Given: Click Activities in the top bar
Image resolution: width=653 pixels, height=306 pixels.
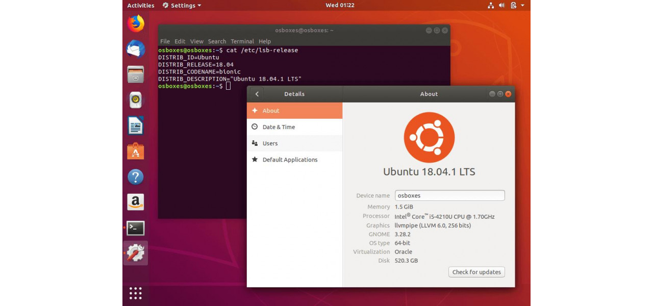Looking at the screenshot, I should coord(141,6).
